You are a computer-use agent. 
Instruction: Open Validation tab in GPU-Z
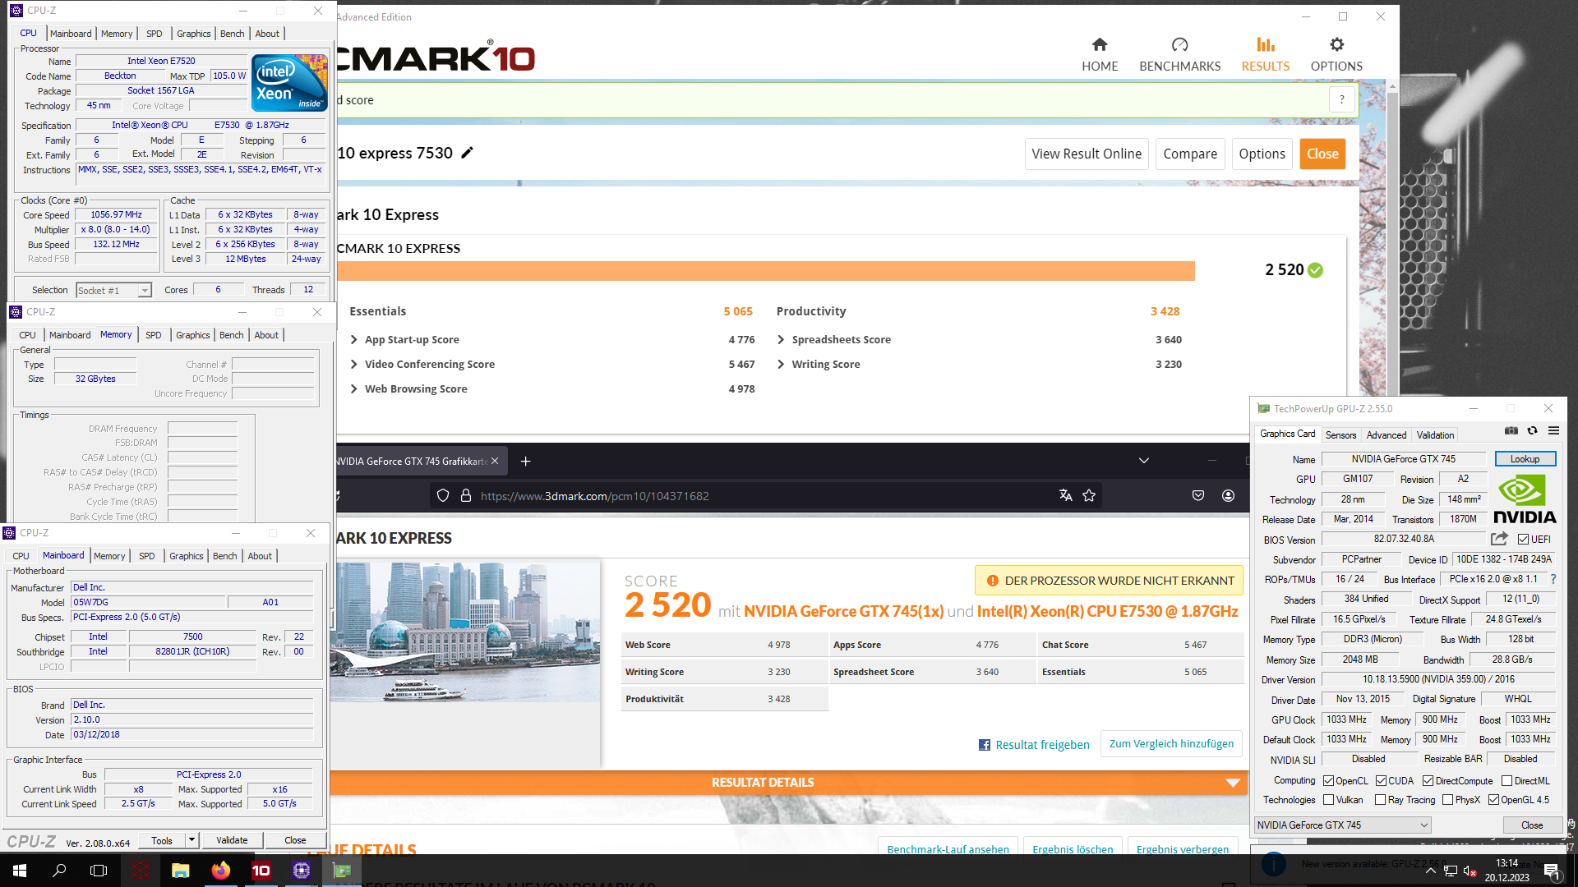click(x=1435, y=434)
